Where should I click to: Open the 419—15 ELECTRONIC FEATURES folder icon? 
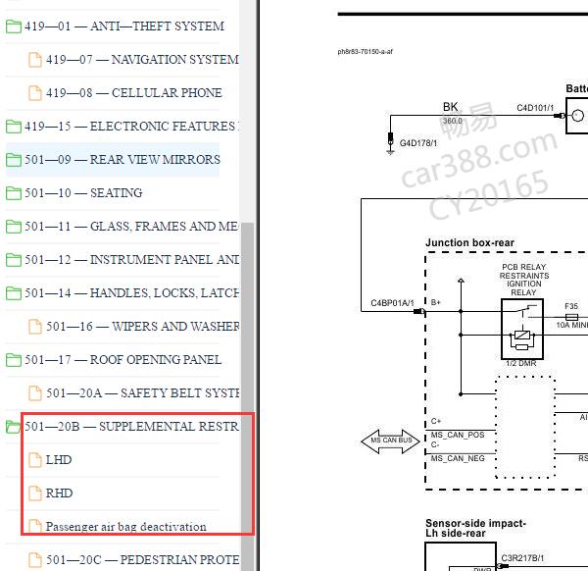[14, 127]
